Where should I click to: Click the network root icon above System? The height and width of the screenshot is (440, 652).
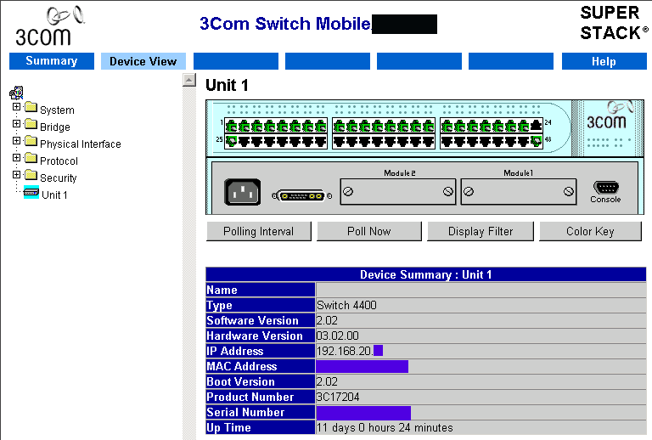[16, 93]
